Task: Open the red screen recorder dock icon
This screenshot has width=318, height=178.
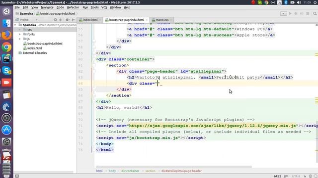Action: 6,83
